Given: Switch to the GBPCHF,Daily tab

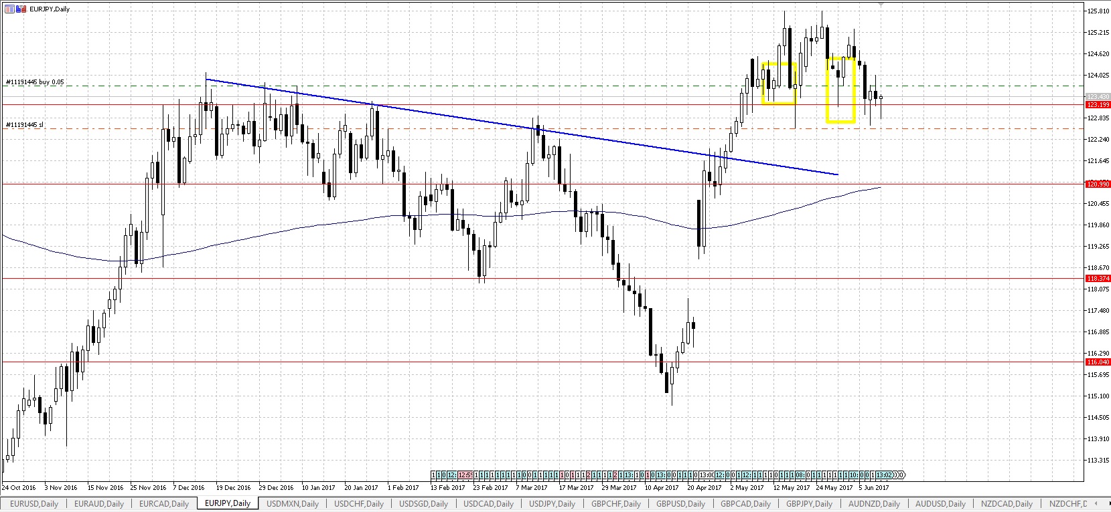Looking at the screenshot, I should (x=616, y=504).
